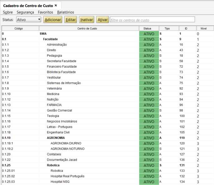Open the Status dropdown showing Ativo
The width and height of the screenshot is (214, 185).
[29, 20]
